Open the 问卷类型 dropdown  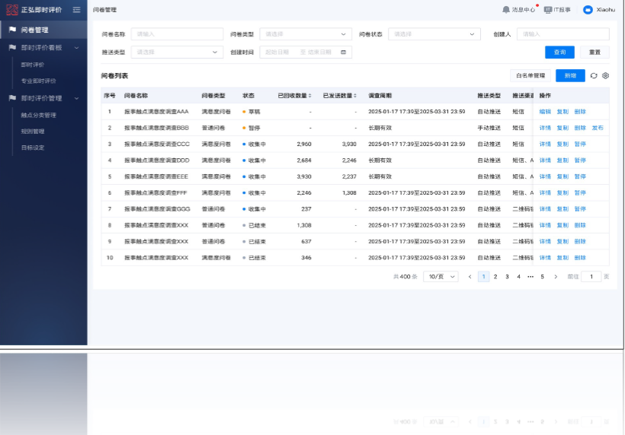coord(305,34)
